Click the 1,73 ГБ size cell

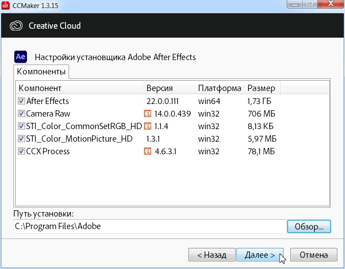tap(259, 101)
